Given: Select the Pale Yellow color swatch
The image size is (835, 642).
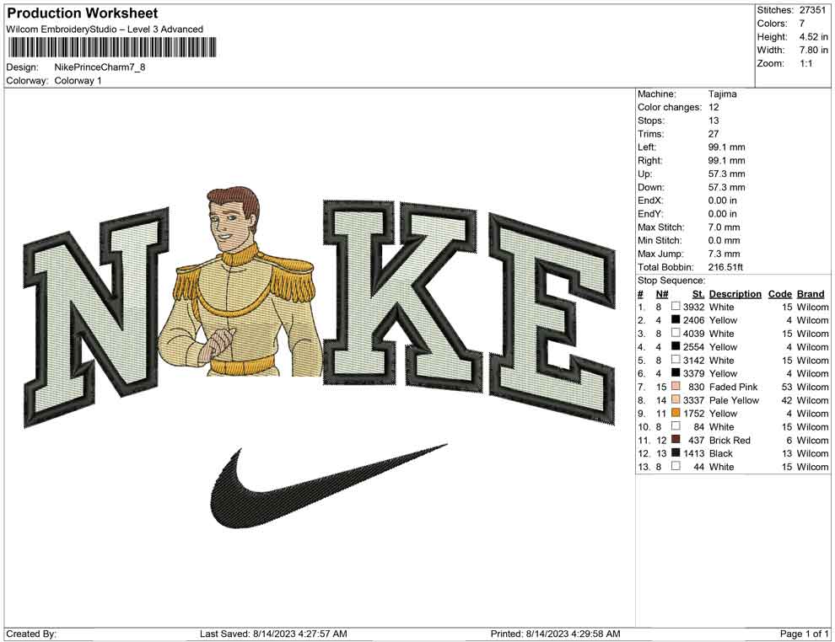Looking at the screenshot, I should click(x=676, y=399).
